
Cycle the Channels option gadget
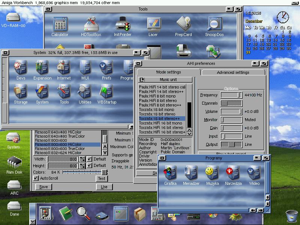pyautogui.click(x=231, y=103)
